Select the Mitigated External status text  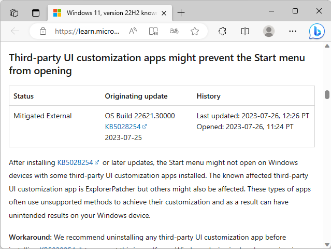(42, 116)
